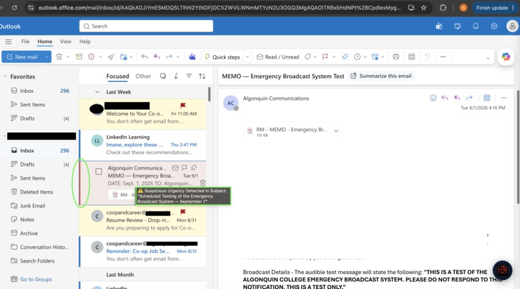Open the Resume Review - Drop-in email
This screenshot has width=520, height=289.
pos(143,221)
